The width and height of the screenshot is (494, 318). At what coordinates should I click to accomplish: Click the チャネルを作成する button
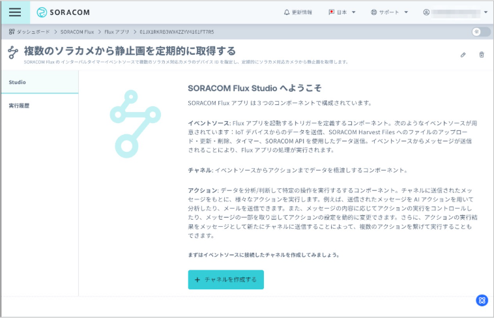click(x=226, y=280)
